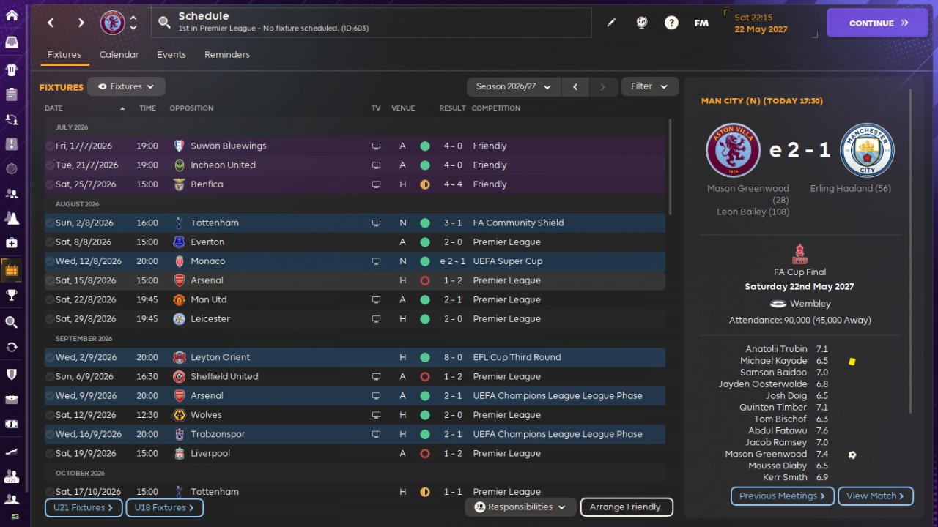938x527 pixels.
Task: Open the Season 2026/27 dropdown
Action: [514, 86]
